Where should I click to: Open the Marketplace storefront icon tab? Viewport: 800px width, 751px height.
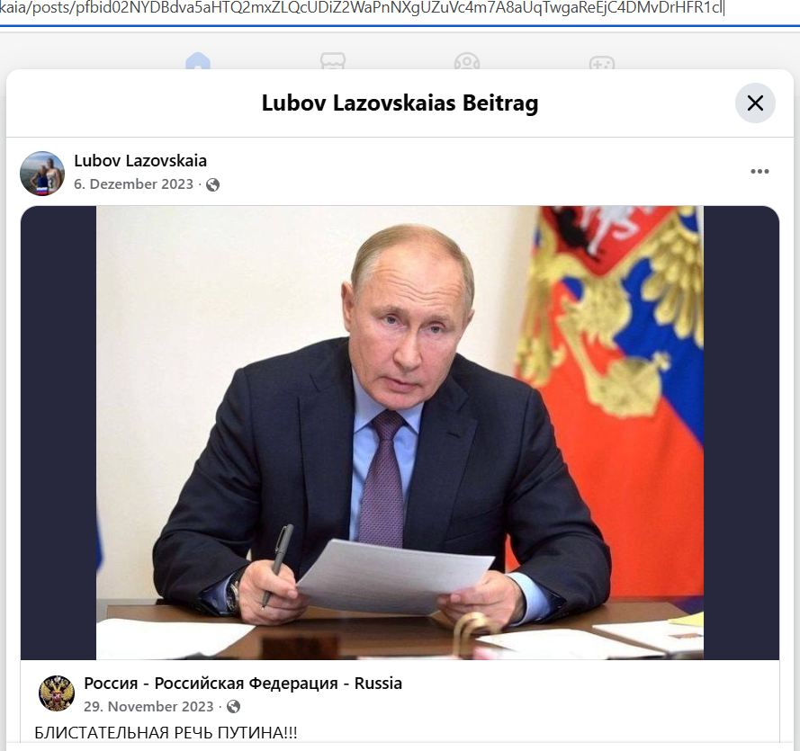pos(333,61)
